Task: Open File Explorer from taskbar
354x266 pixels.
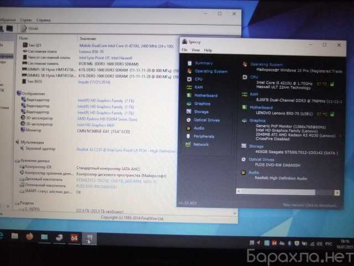Action: pyautogui.click(x=15, y=237)
